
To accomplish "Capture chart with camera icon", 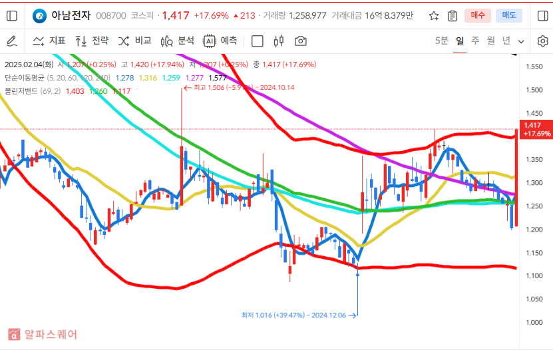I will (x=300, y=41).
